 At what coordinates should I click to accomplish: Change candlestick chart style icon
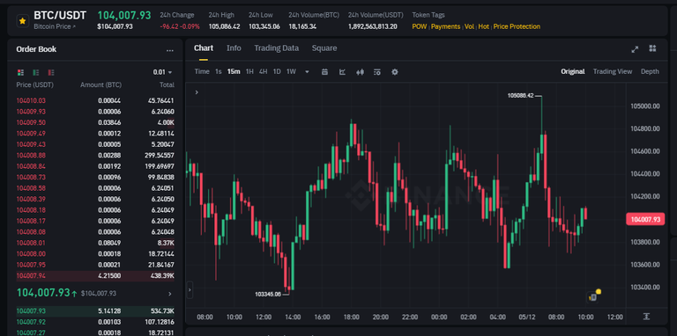coord(360,72)
